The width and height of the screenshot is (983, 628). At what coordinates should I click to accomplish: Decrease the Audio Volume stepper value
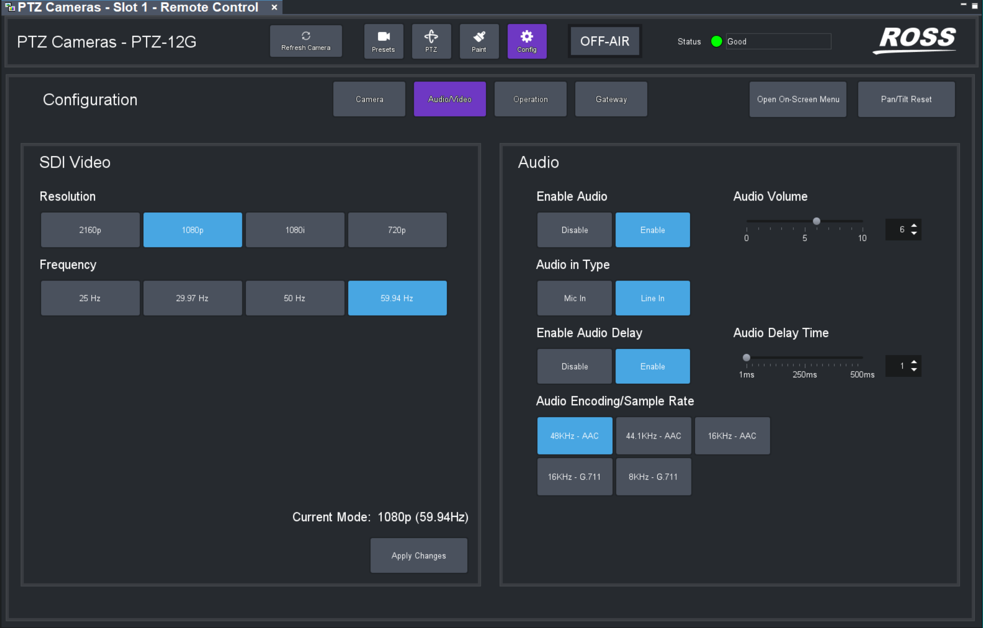click(x=914, y=233)
